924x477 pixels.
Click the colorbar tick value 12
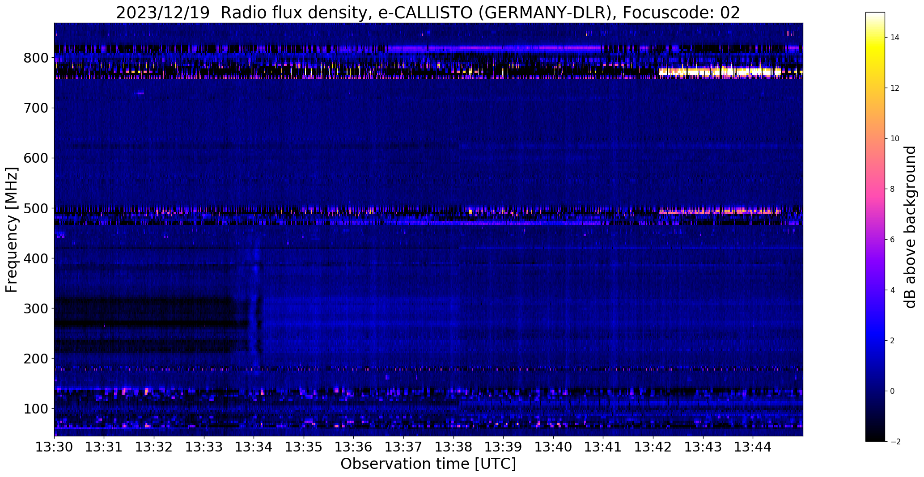pos(895,88)
